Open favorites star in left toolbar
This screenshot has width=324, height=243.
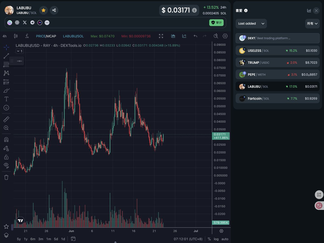pyautogui.click(x=6, y=226)
